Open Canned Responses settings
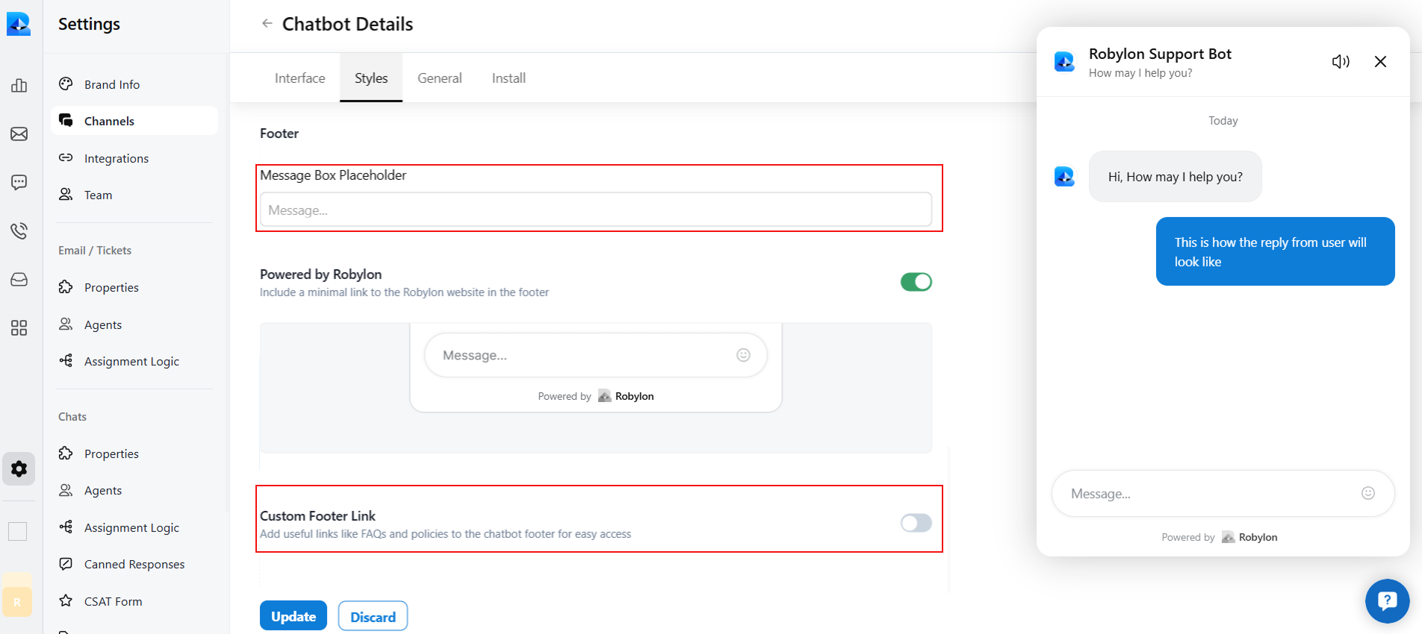 pyautogui.click(x=134, y=564)
